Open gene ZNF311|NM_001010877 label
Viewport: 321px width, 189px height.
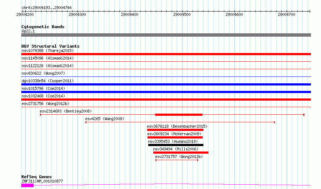click(x=42, y=181)
